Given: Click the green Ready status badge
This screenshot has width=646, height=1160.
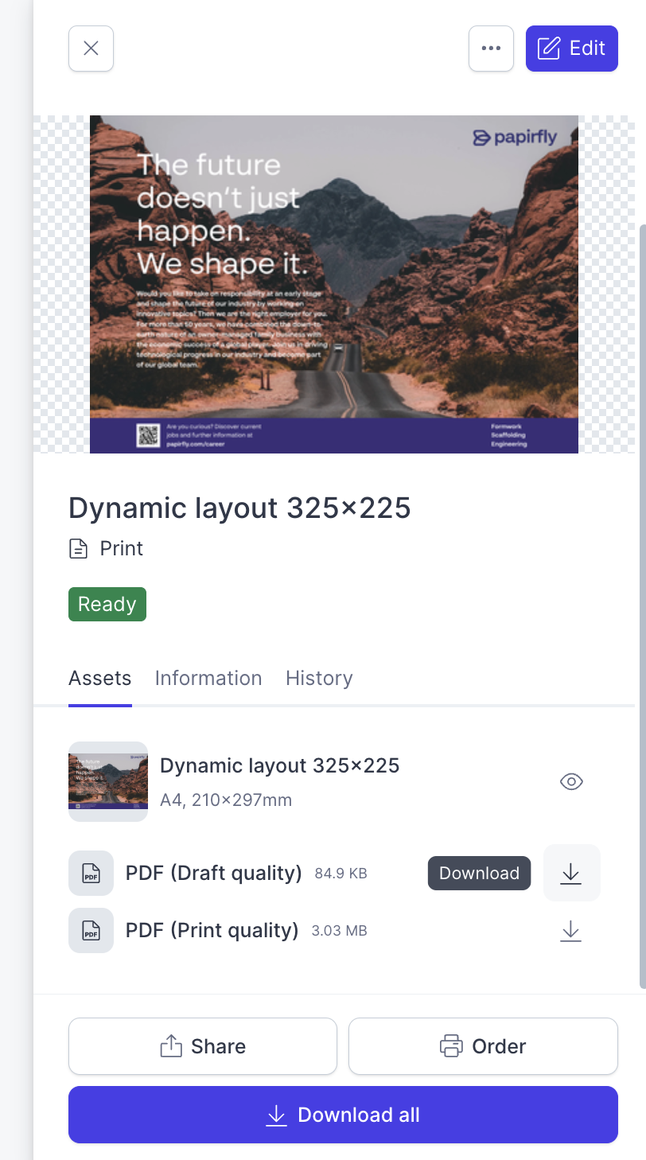Looking at the screenshot, I should [x=107, y=604].
